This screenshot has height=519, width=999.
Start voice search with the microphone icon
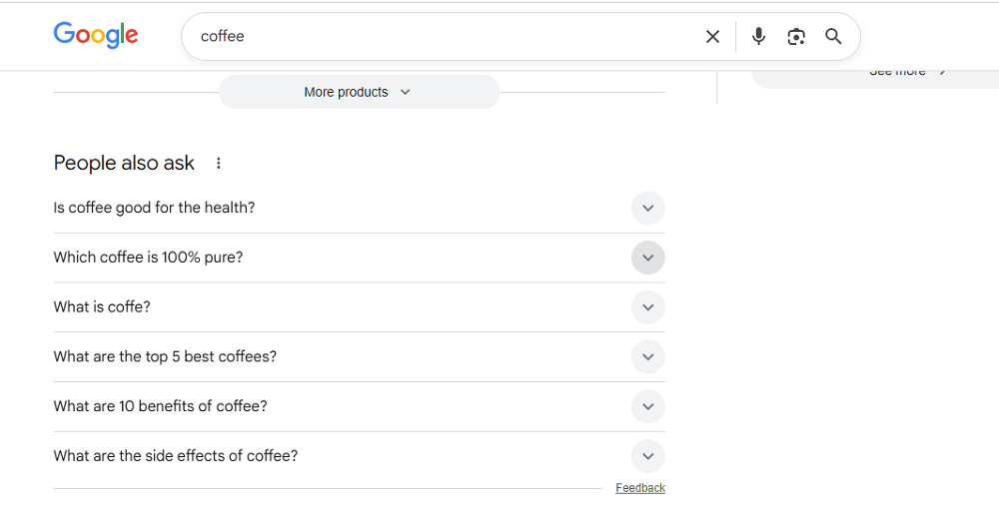pyautogui.click(x=759, y=37)
